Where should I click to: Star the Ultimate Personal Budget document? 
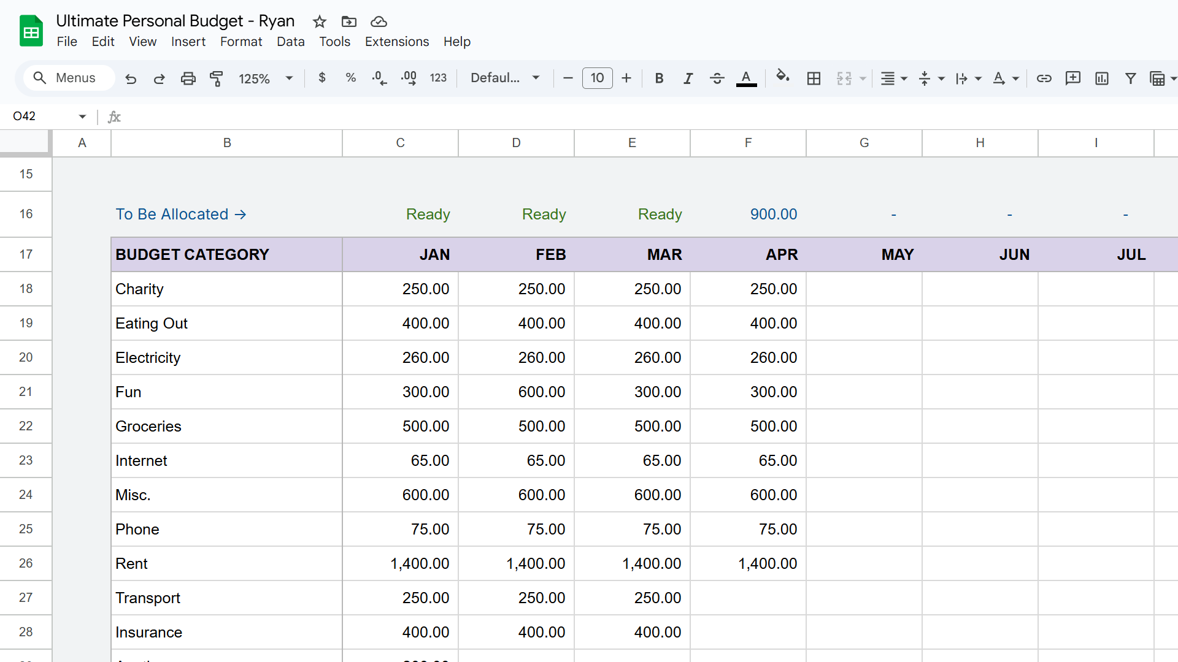click(x=319, y=21)
